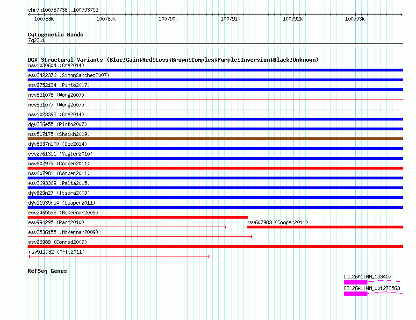Select variant esv3693369 (Palta2015) label
This screenshot has height=320, width=416.
59,183
